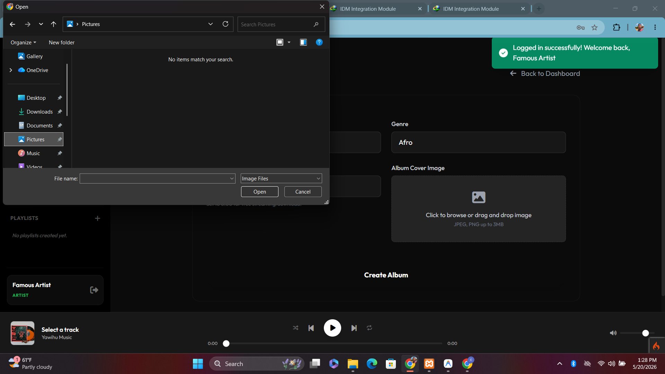Cancel the Open dialog
This screenshot has height=374, width=665.
pos(303,192)
